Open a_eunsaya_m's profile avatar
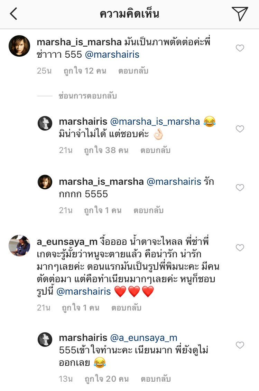 coord(19,245)
